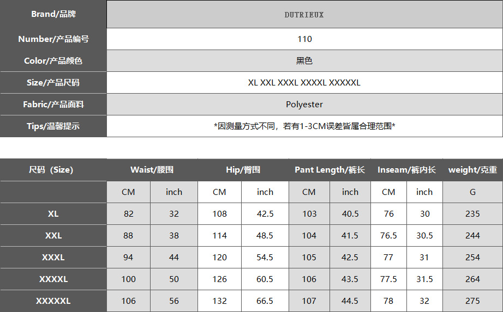The height and width of the screenshot is (312, 503).
Task: Click the Brand/品牌 label cell
Action: pyautogui.click(x=53, y=14)
